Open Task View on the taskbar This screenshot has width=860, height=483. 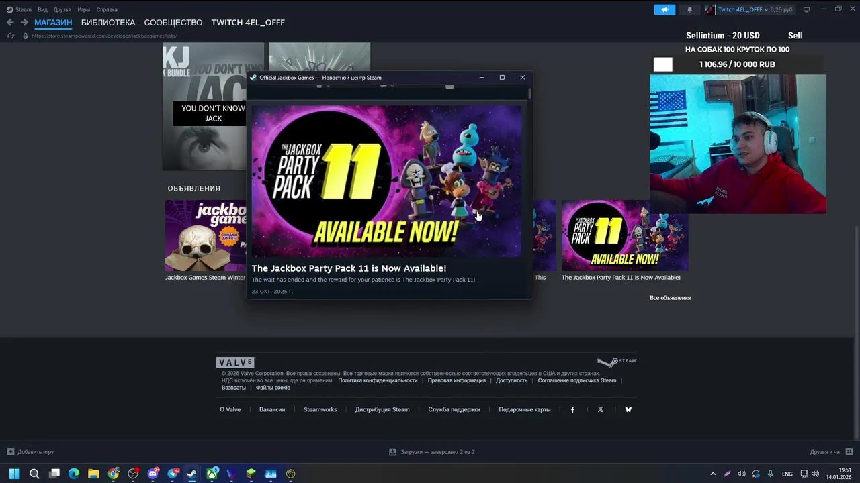pos(54,474)
